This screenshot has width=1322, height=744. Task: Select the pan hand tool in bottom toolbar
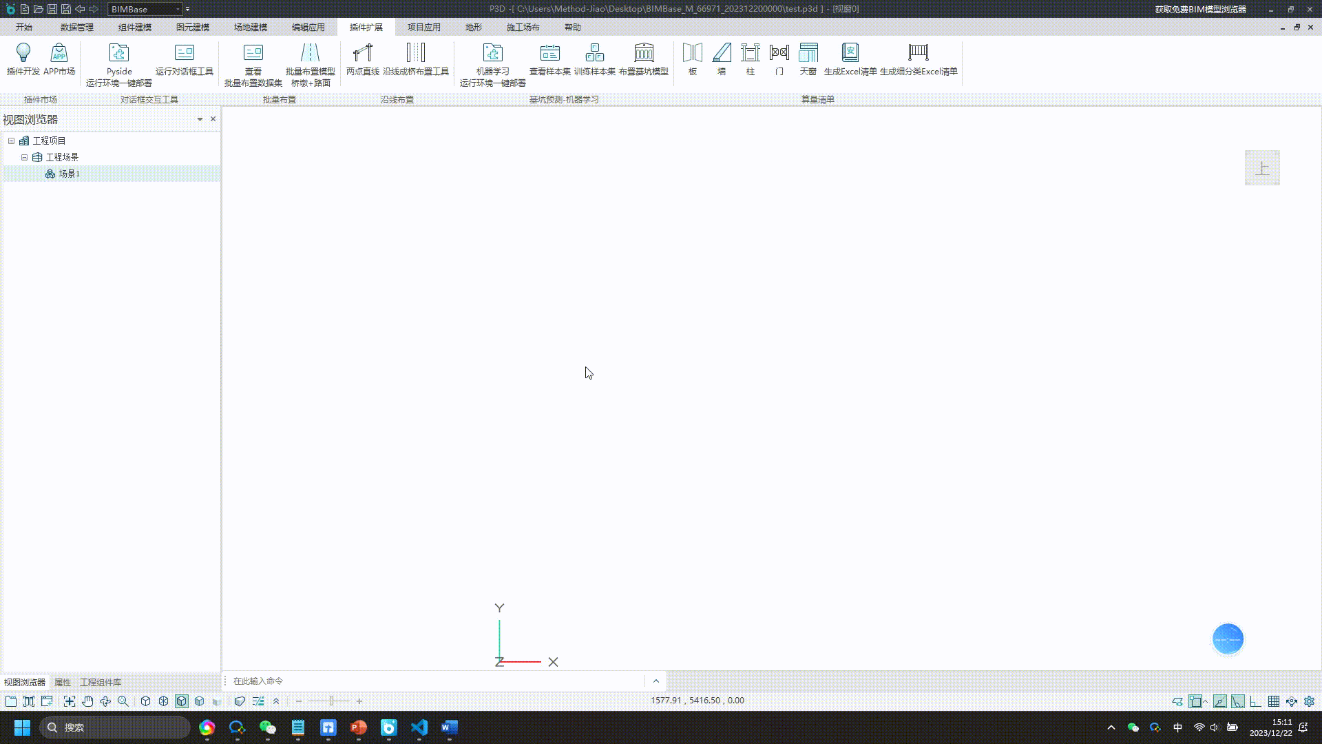click(87, 701)
